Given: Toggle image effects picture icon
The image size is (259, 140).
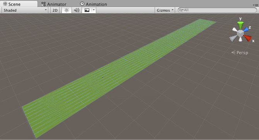Looking at the screenshot, I should (x=87, y=10).
